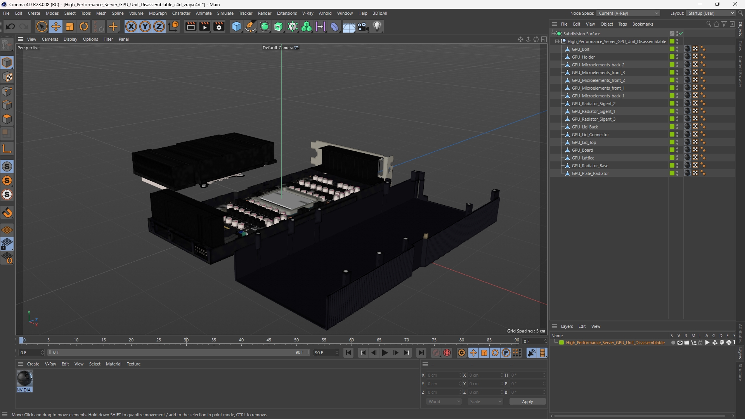The height and width of the screenshot is (419, 745).
Task: Toggle GPU_Lattice visibility dots
Action: pyautogui.click(x=677, y=158)
